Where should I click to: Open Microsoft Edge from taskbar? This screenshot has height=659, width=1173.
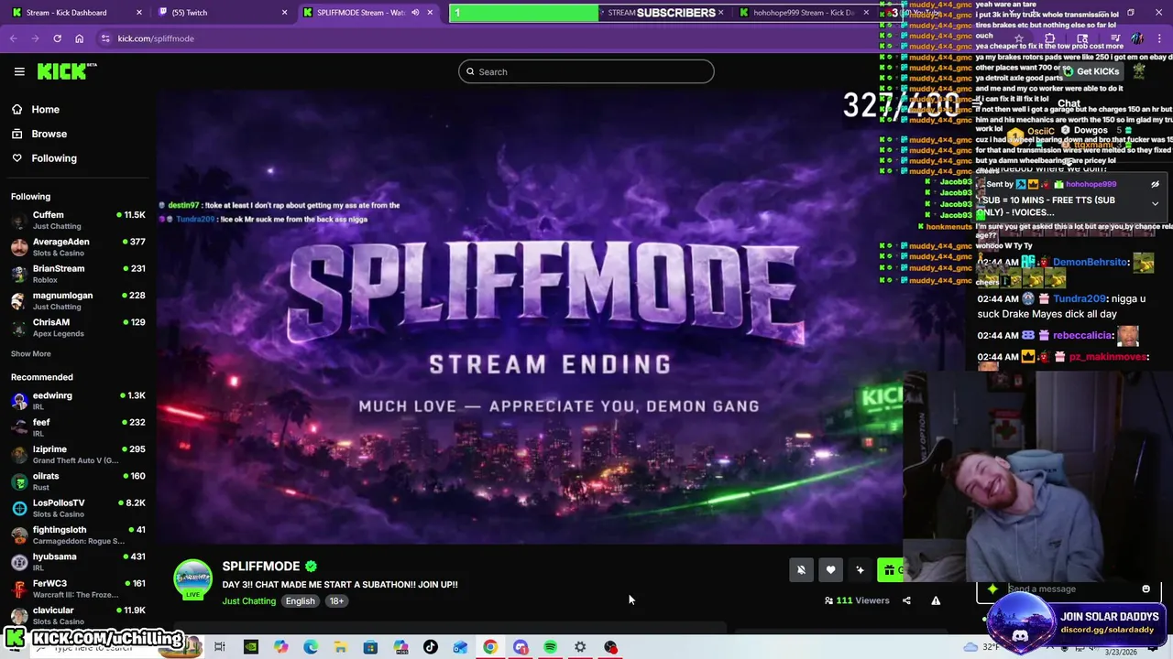311,647
